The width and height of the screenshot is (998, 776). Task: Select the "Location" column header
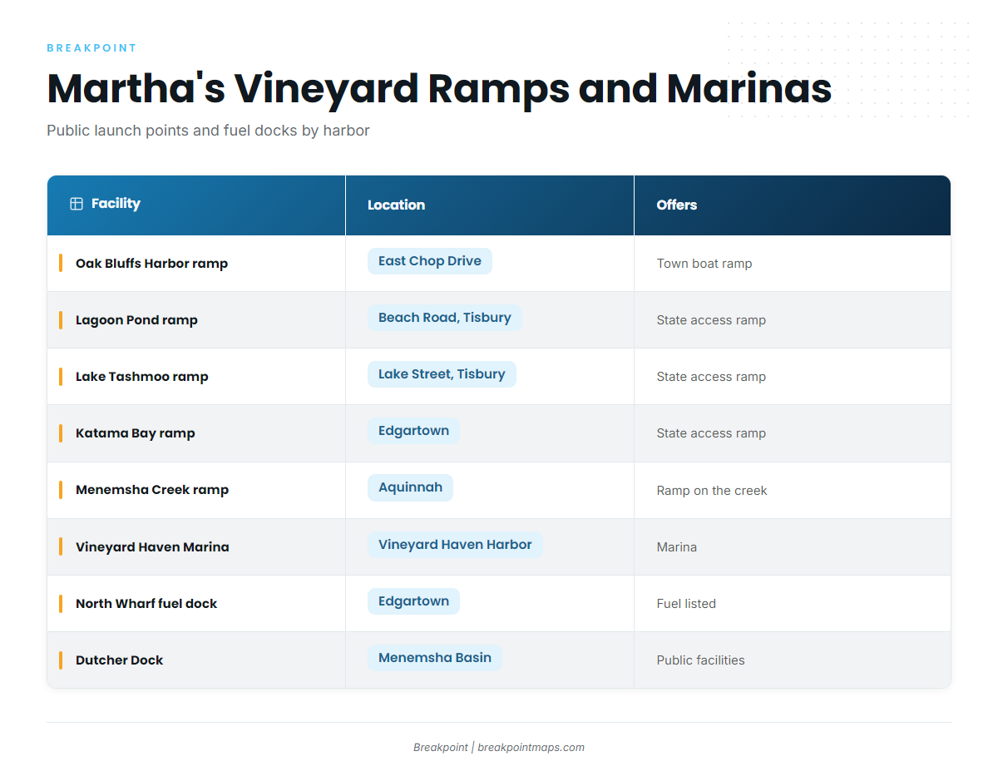(490, 205)
